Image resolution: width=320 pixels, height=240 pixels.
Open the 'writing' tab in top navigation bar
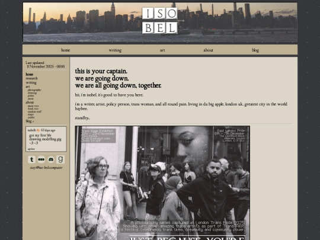pyautogui.click(x=115, y=50)
